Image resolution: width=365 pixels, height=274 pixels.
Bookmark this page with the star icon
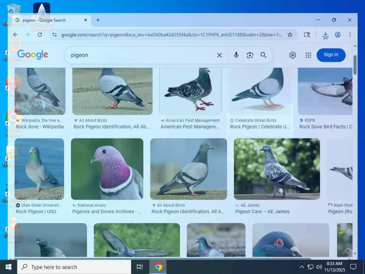(290, 35)
